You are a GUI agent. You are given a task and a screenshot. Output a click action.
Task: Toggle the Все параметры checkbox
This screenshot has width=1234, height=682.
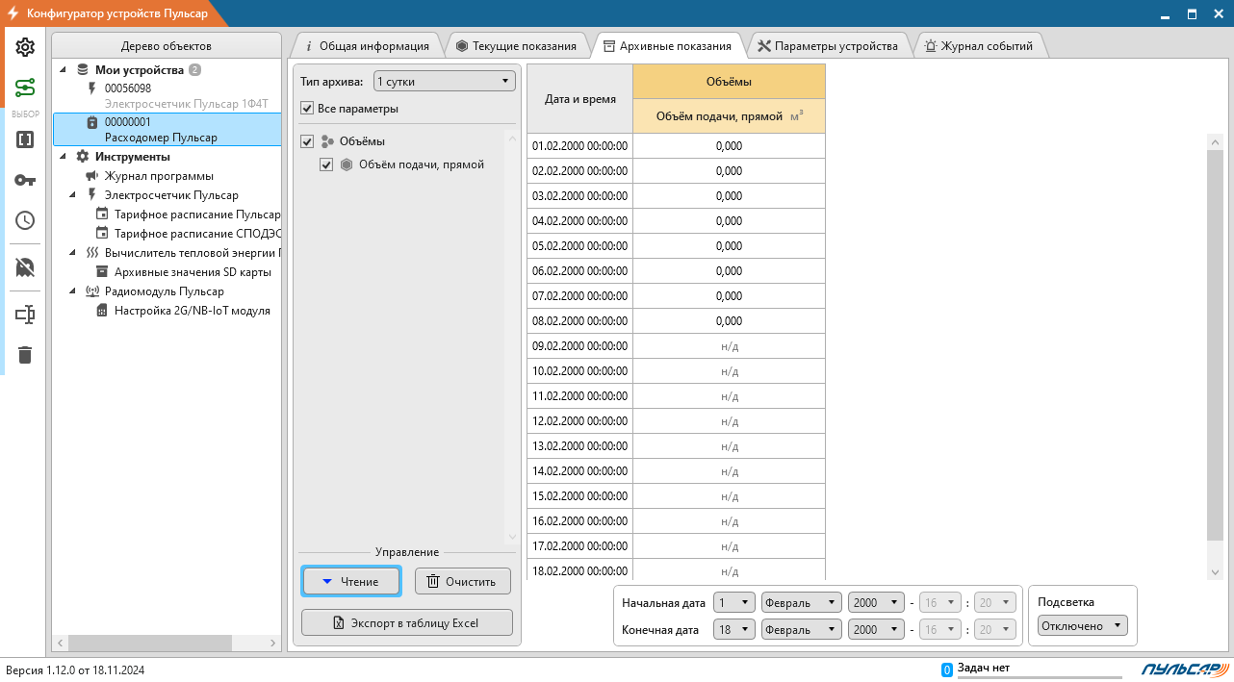coord(307,109)
